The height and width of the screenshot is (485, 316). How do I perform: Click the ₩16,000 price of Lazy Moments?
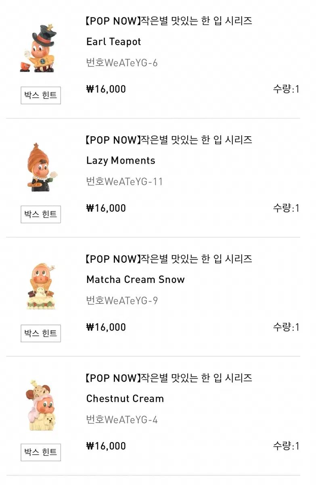tap(106, 208)
